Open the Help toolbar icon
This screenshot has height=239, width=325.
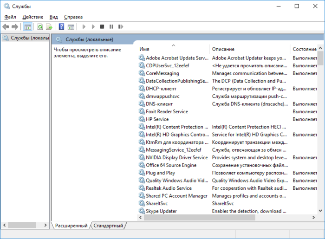click(x=61, y=27)
